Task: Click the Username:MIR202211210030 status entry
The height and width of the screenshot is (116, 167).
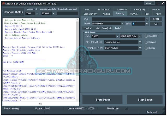Action: [x=81, y=108]
